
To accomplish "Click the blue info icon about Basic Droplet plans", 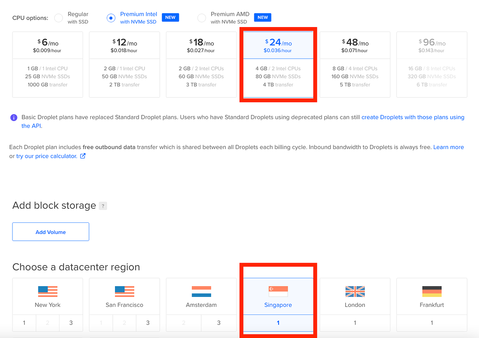I will coord(14,117).
